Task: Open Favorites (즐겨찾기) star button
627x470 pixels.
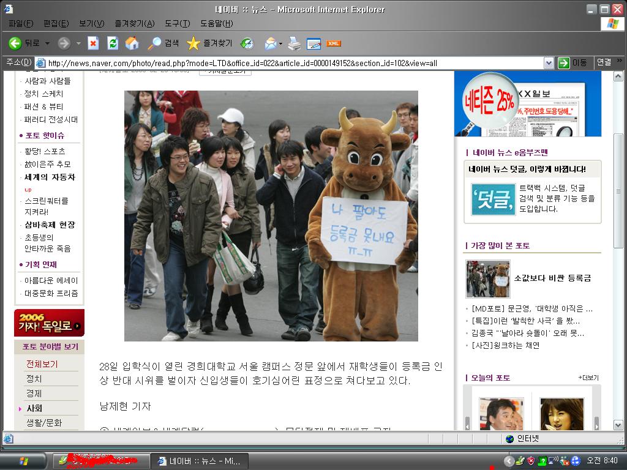Action: coord(209,43)
